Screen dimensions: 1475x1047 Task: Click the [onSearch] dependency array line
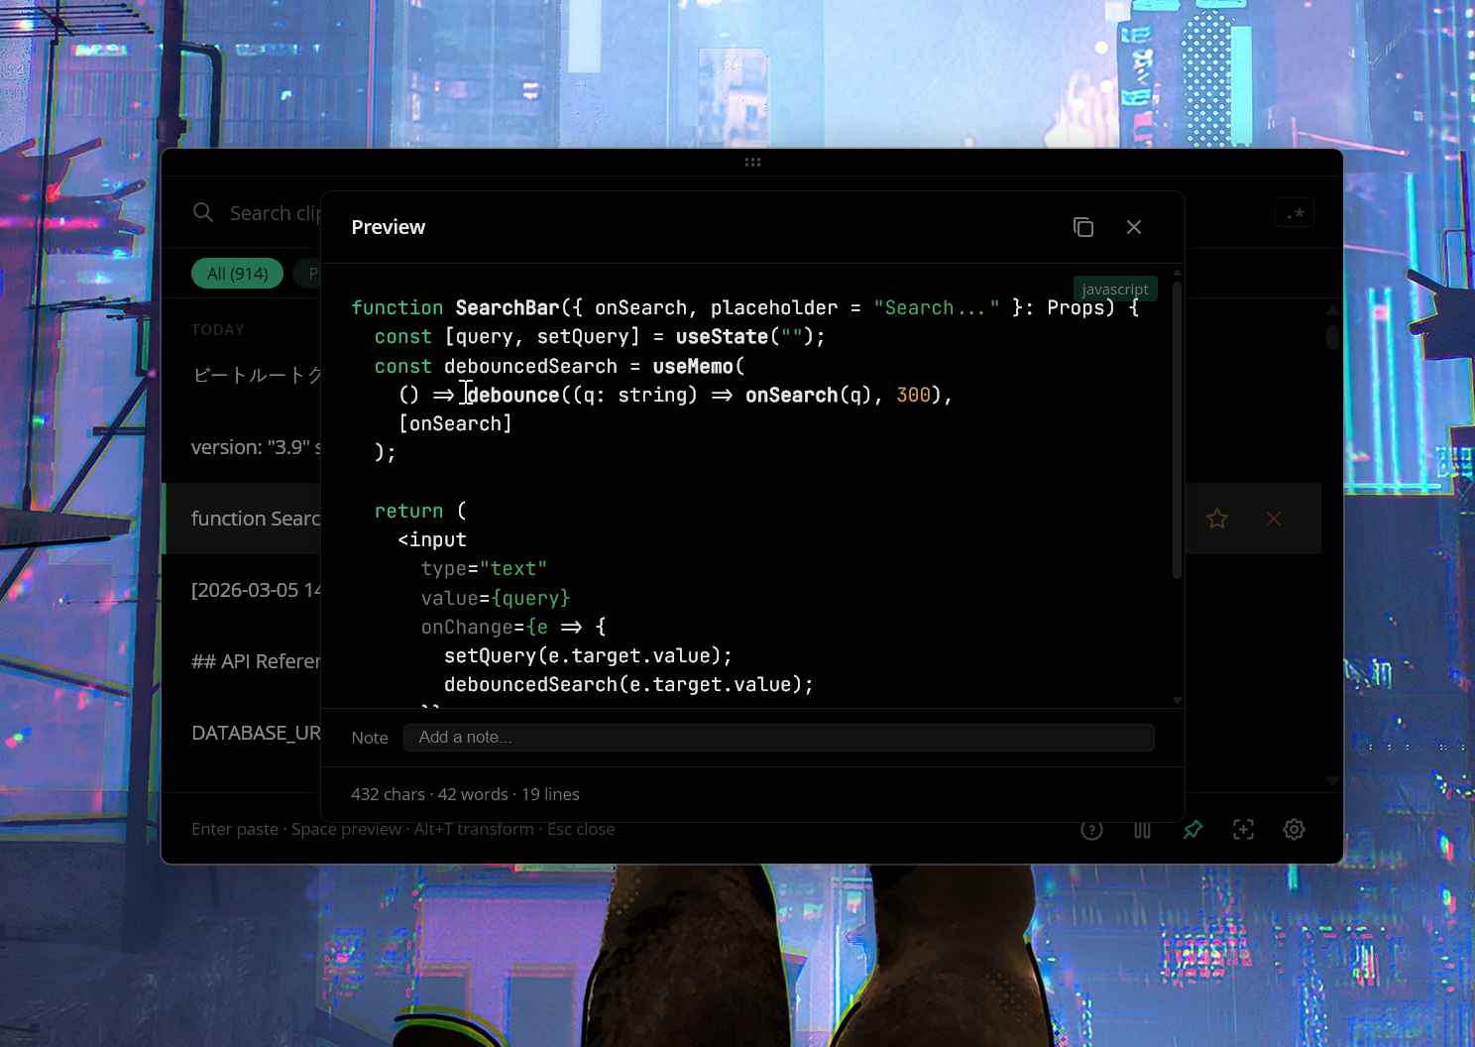pyautogui.click(x=455, y=424)
